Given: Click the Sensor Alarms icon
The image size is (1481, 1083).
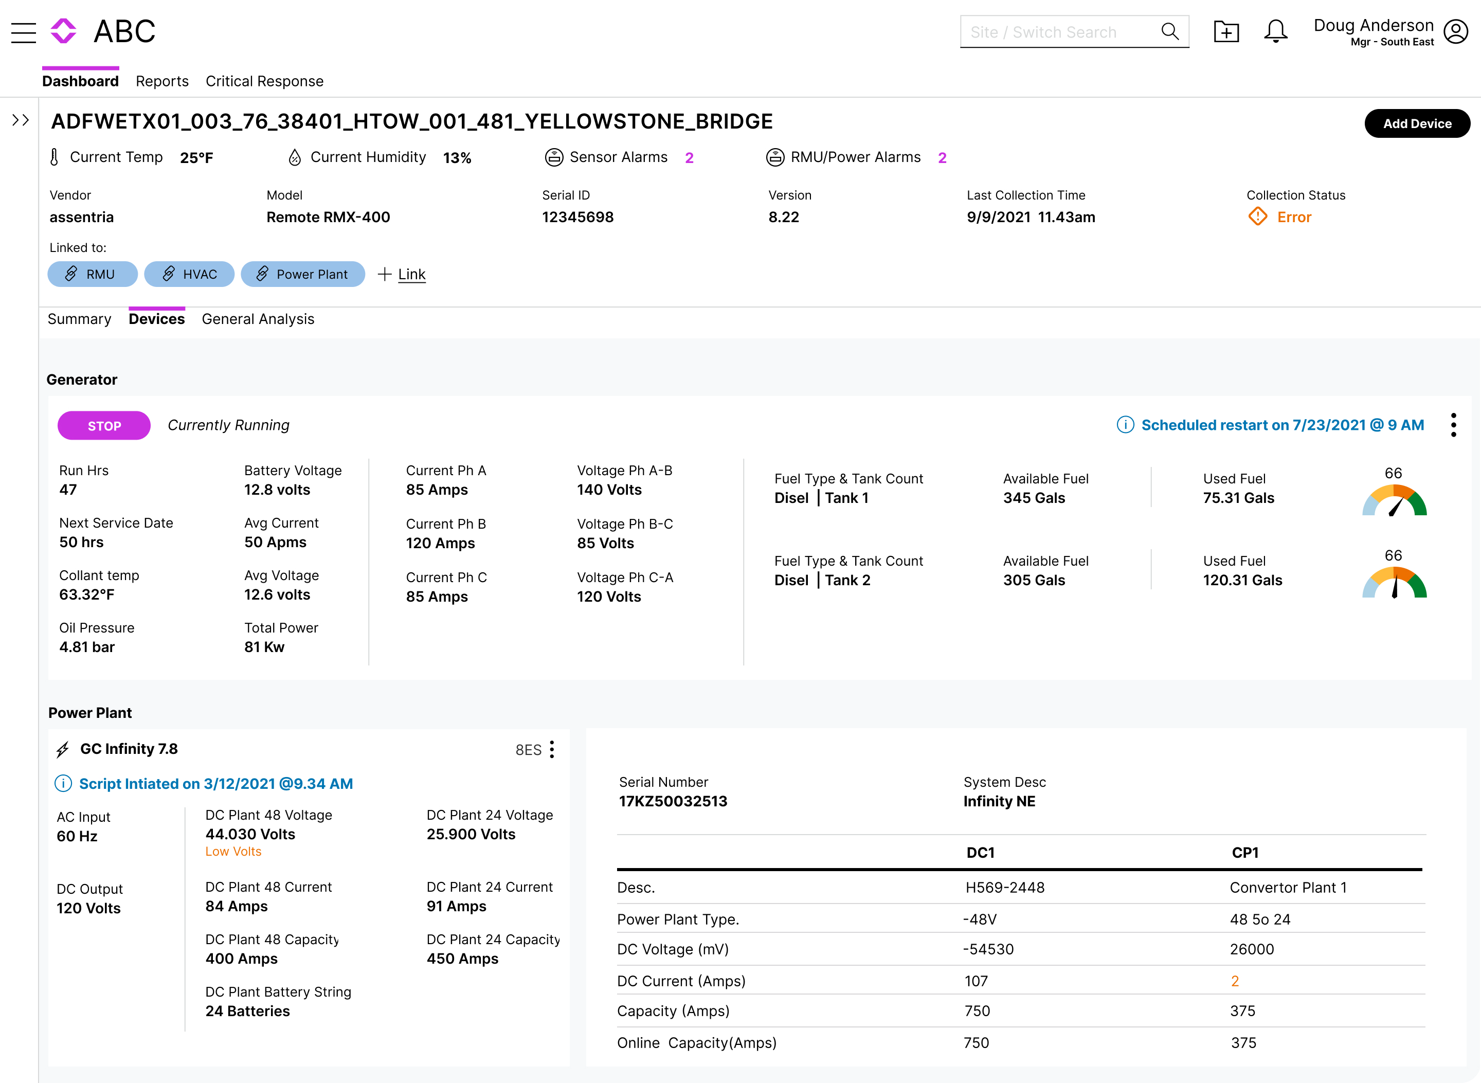Looking at the screenshot, I should (x=554, y=157).
